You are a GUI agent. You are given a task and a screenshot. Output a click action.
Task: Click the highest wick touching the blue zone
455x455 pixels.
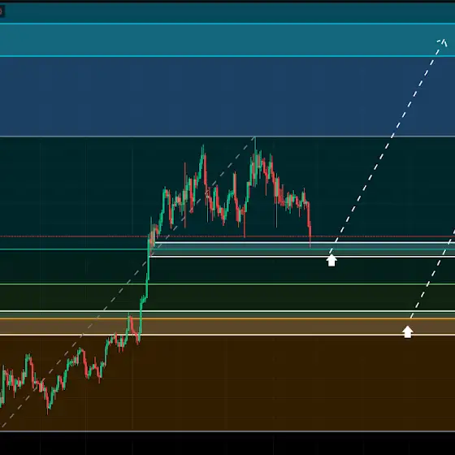[255, 145]
